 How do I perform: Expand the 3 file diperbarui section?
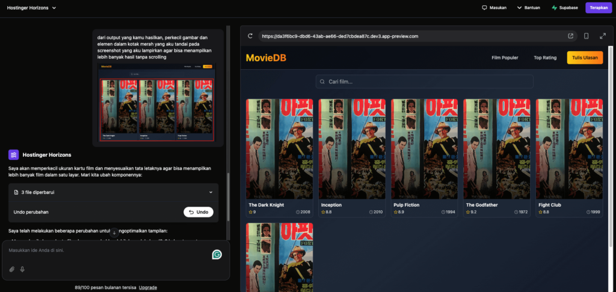point(211,192)
